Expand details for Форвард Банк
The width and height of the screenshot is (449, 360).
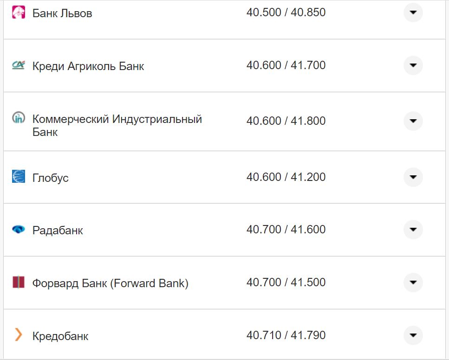click(412, 283)
